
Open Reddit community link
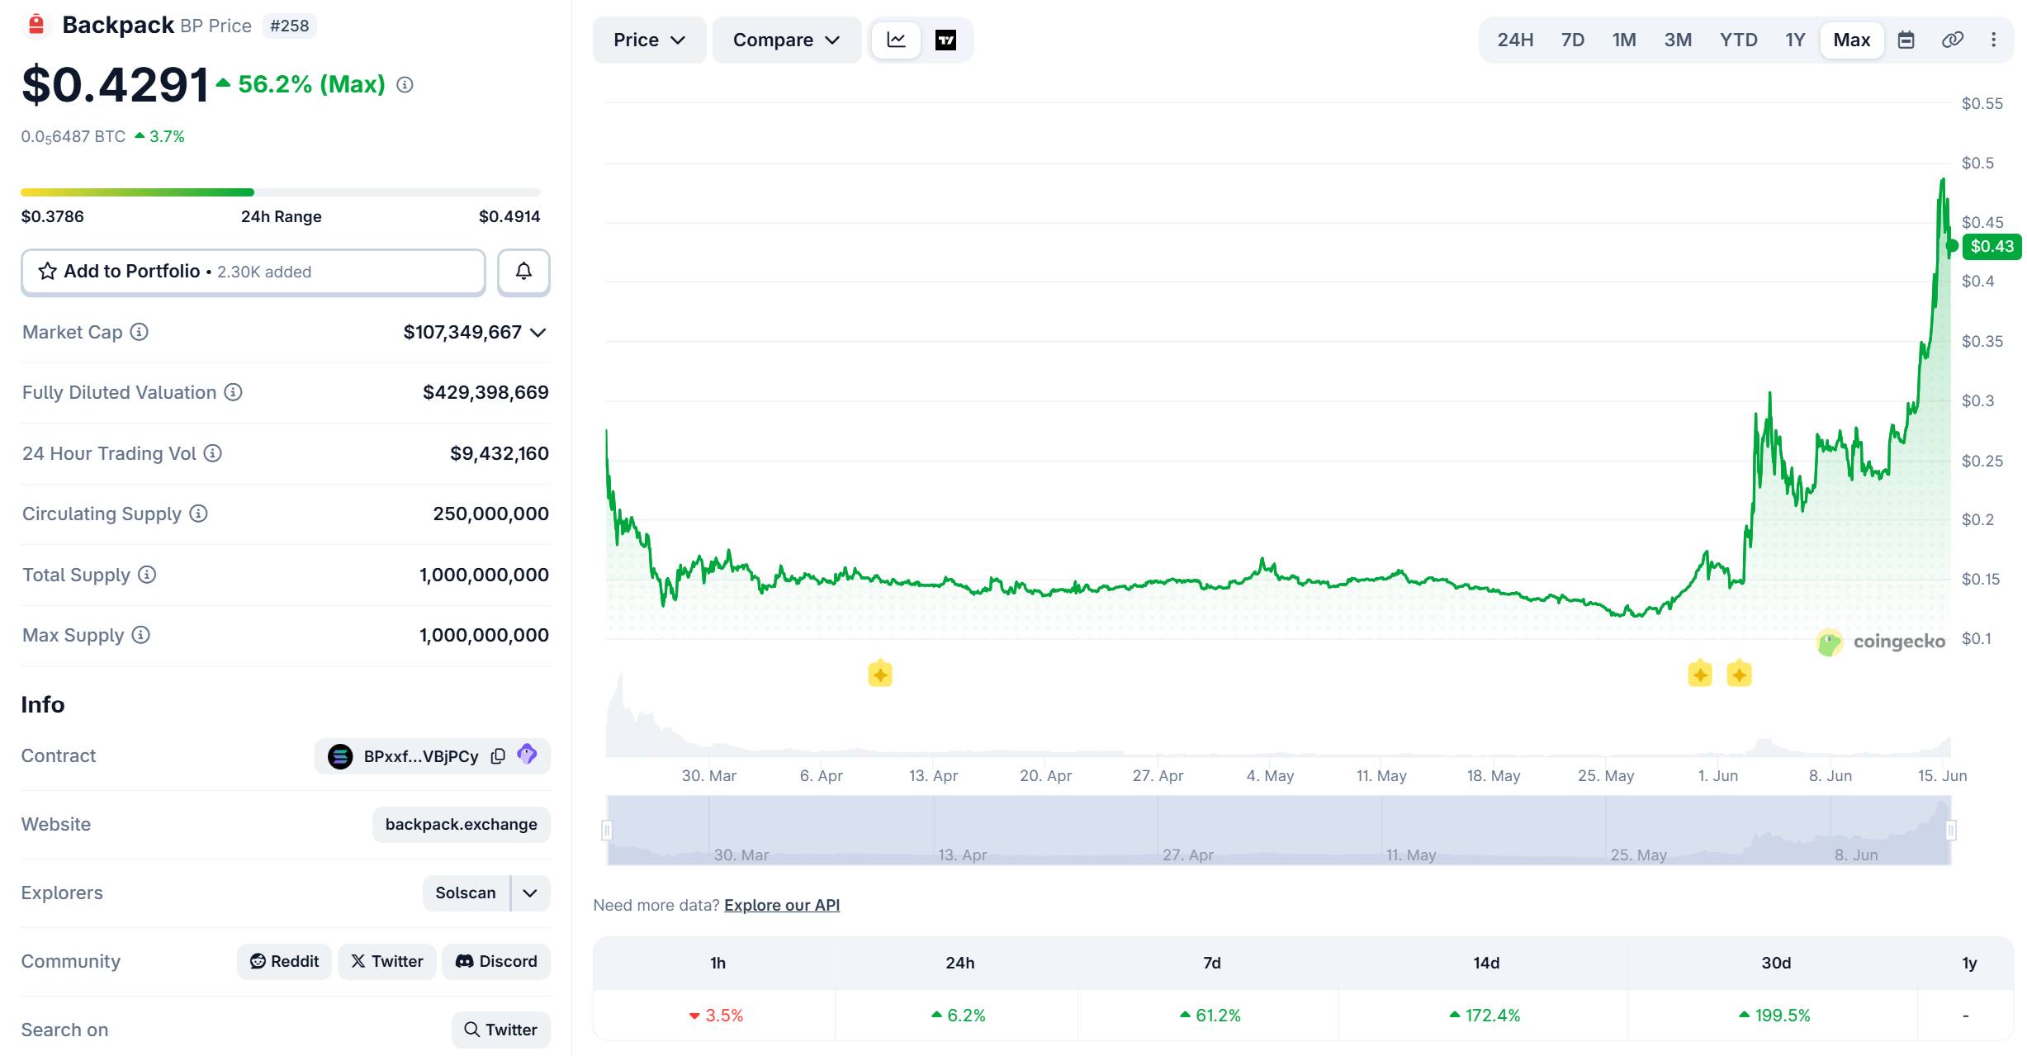pyautogui.click(x=284, y=962)
